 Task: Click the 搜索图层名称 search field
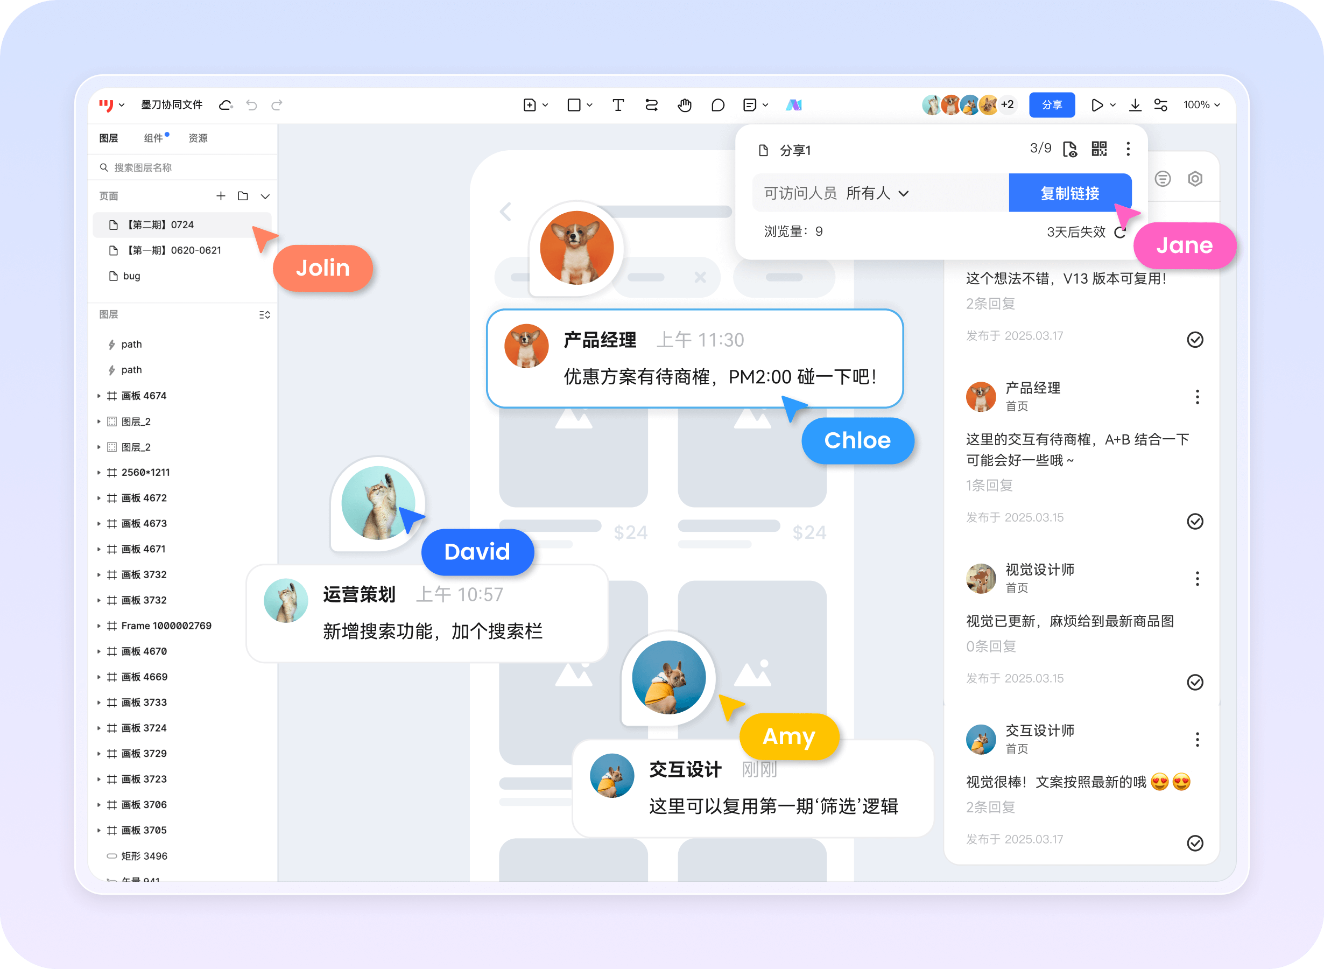pyautogui.click(x=182, y=167)
